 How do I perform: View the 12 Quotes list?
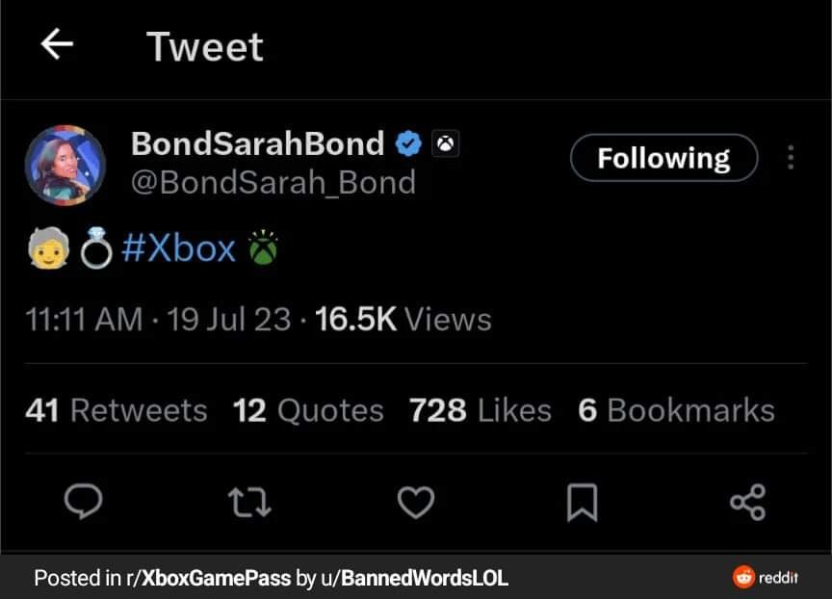[x=308, y=410]
